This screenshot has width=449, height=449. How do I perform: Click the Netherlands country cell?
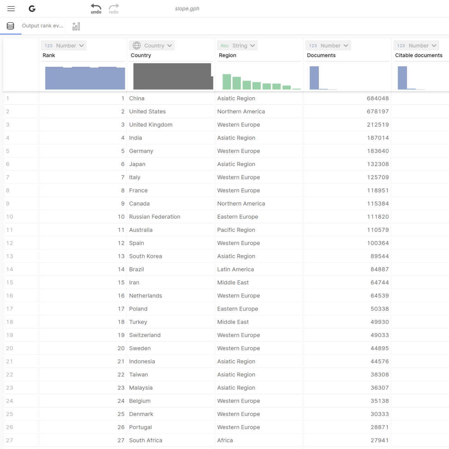(x=171, y=295)
